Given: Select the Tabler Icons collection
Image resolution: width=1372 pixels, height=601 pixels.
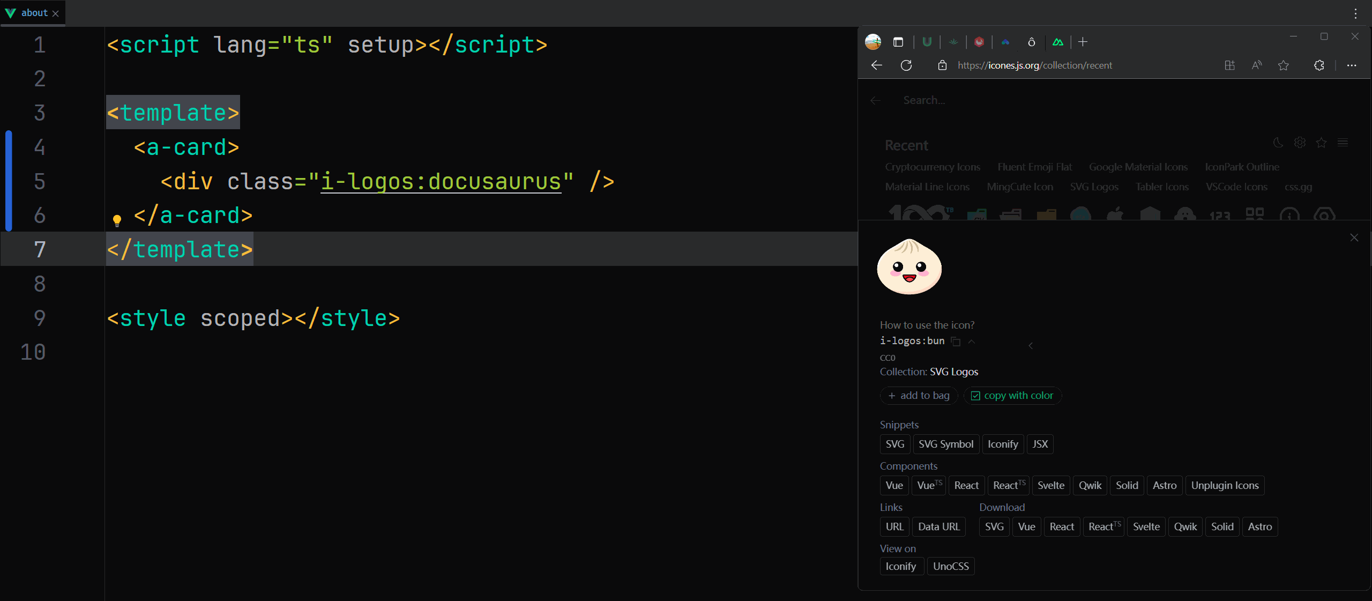Looking at the screenshot, I should [1162, 187].
